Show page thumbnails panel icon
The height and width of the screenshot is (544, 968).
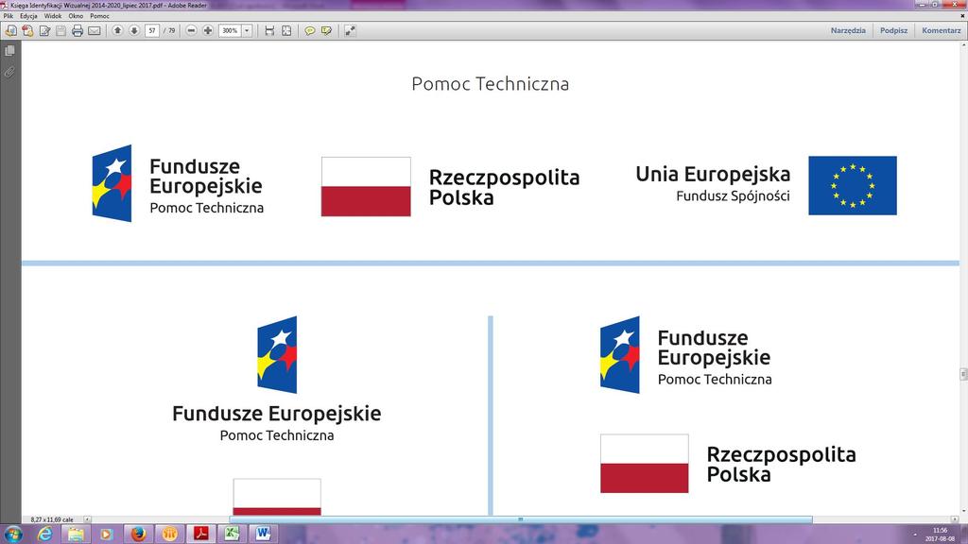click(9, 51)
